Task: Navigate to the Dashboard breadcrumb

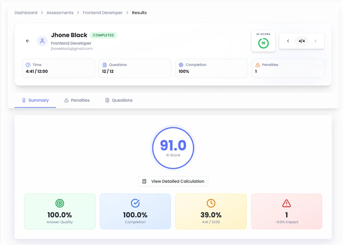Action: [26, 13]
